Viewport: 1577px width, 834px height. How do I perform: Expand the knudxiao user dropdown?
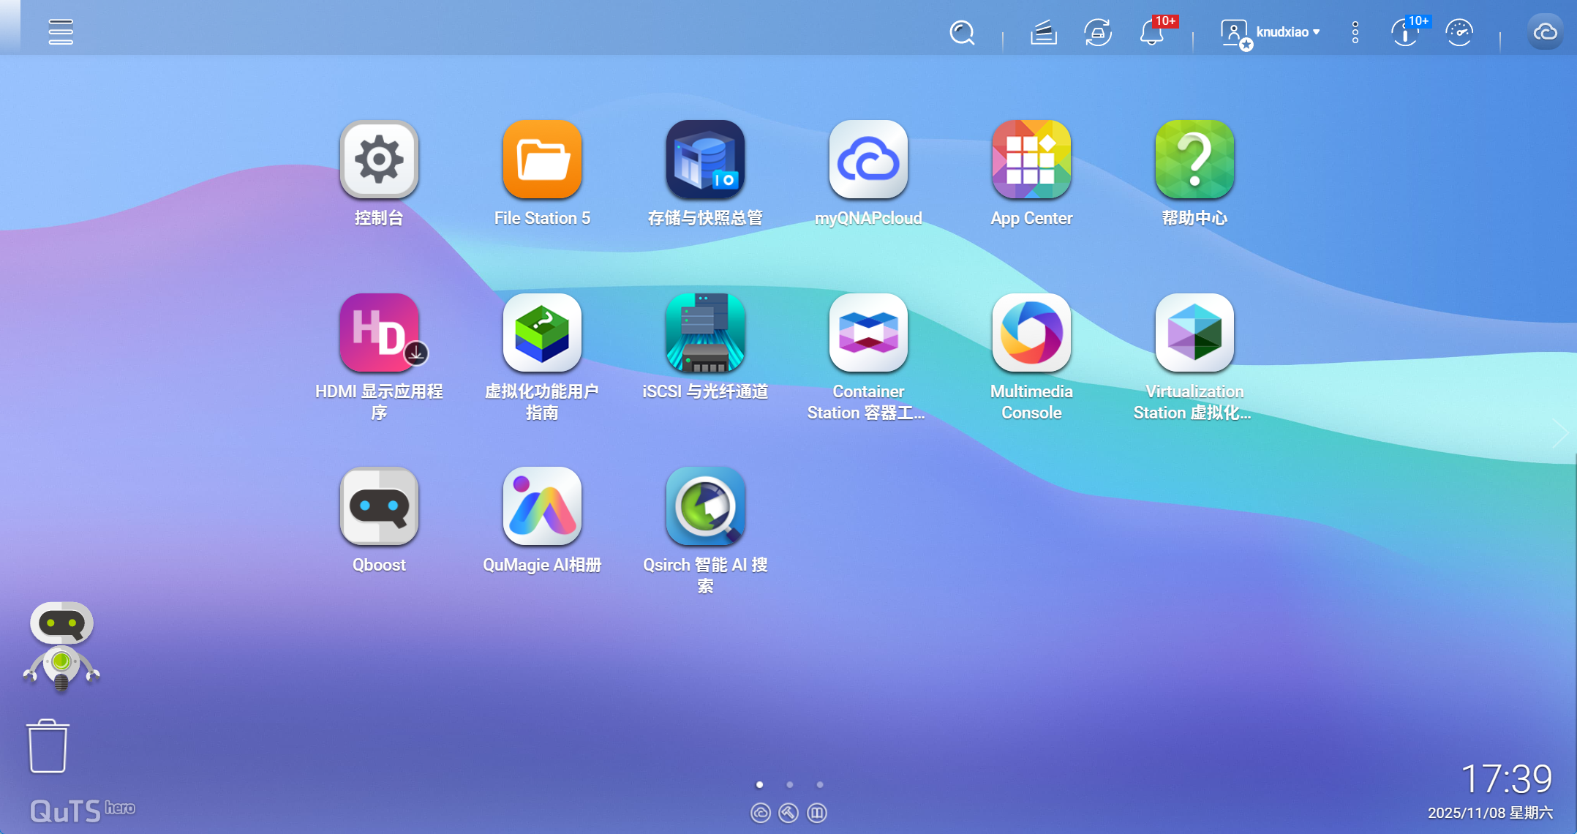[x=1287, y=32]
